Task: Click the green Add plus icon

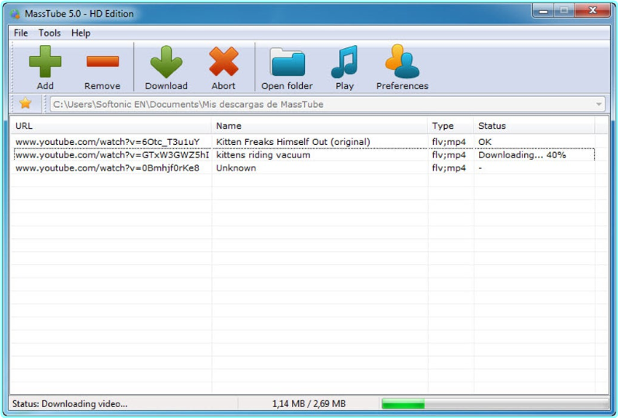Action: click(x=45, y=61)
